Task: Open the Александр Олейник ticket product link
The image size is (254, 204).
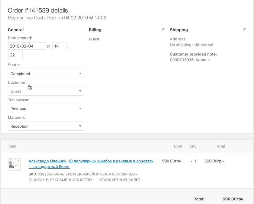Action: [x=91, y=164]
